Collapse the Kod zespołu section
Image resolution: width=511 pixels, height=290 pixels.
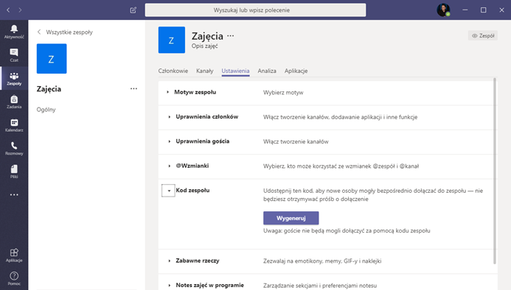tap(168, 191)
